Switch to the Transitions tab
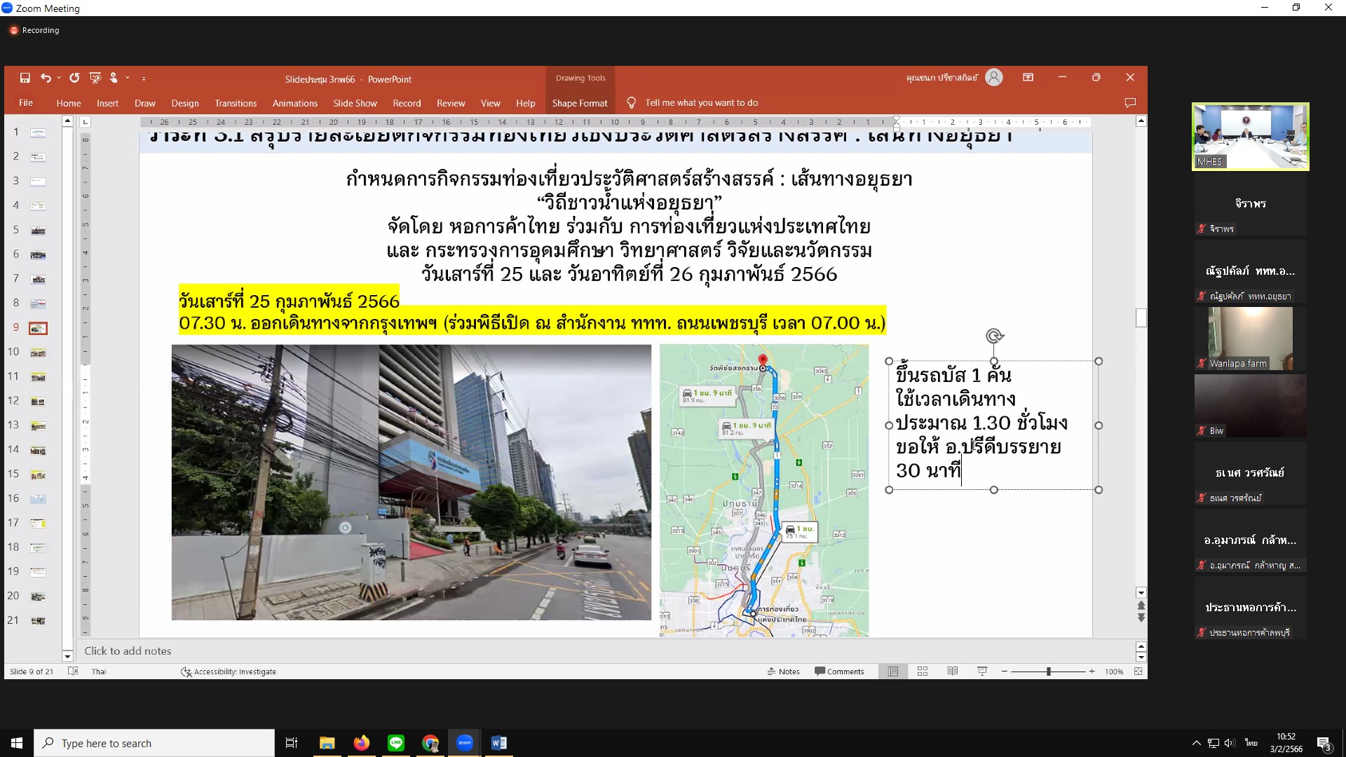Image resolution: width=1346 pixels, height=757 pixels. point(236,103)
